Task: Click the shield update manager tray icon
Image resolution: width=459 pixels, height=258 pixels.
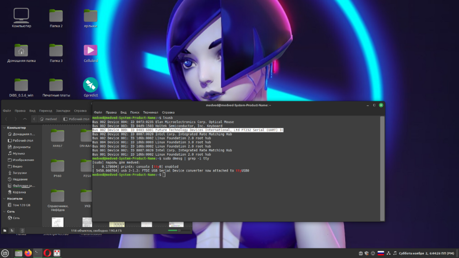Action: pos(366,253)
